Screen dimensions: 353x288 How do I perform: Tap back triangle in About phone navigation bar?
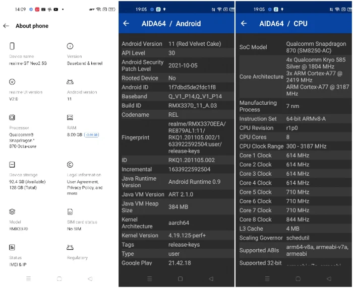(90, 279)
